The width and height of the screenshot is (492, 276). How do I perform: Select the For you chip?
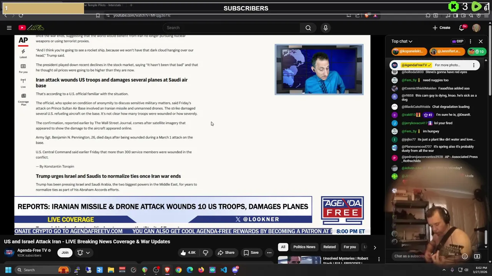click(350, 247)
